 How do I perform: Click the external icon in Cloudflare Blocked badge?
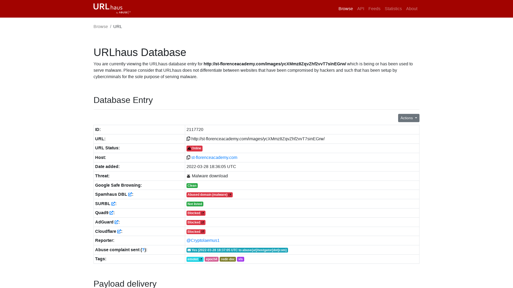click(203, 232)
